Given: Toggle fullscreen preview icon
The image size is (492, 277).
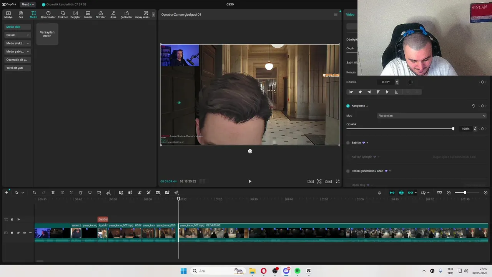Looking at the screenshot, I should point(338,181).
